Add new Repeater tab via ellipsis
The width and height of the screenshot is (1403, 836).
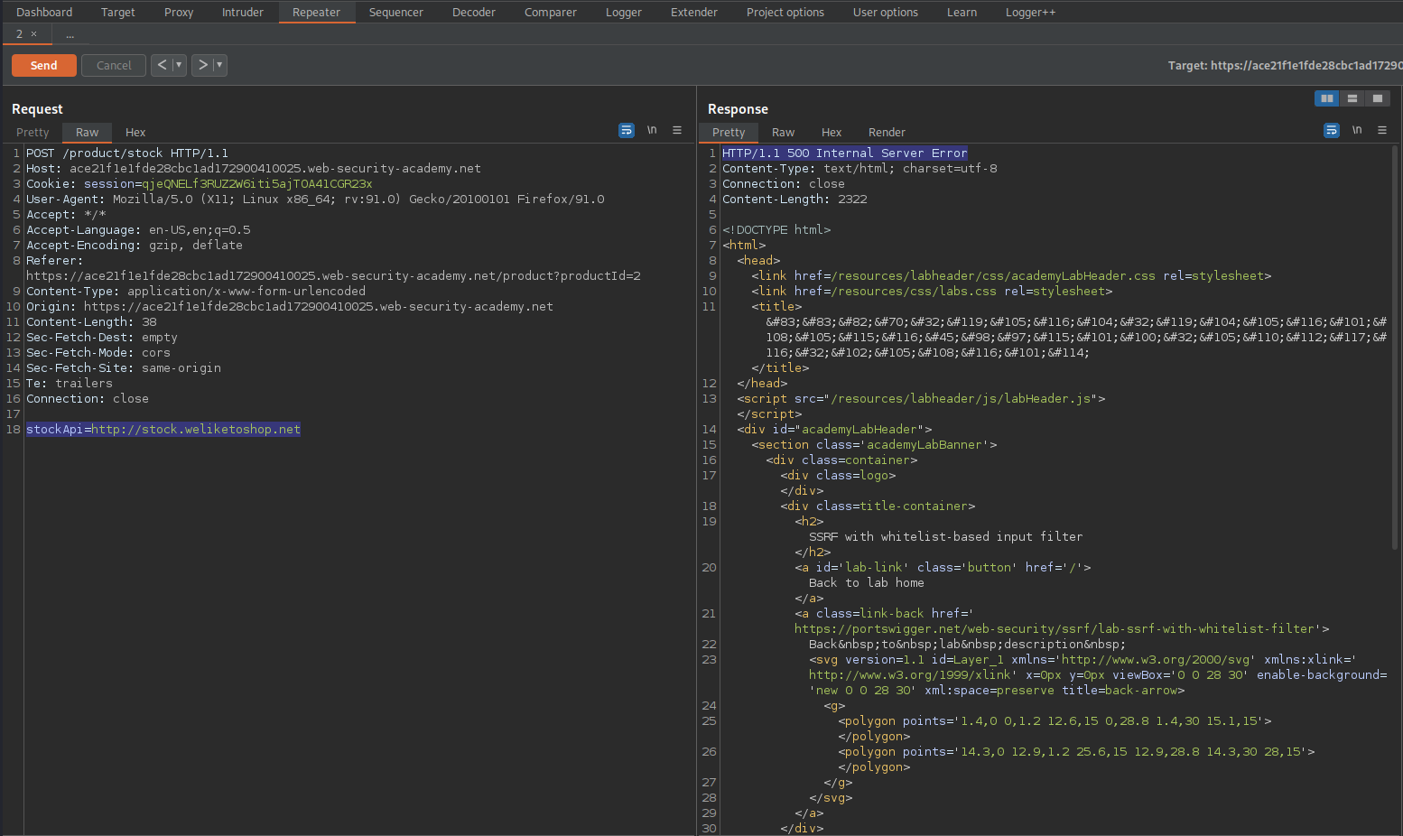(70, 34)
